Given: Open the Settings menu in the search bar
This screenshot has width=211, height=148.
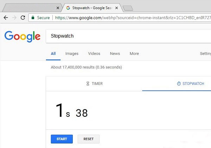Looking at the screenshot, I should [205, 54].
